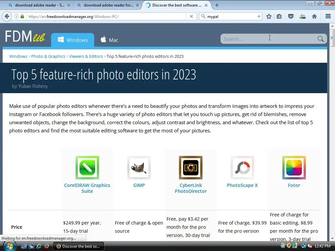Viewport: 335px width, 251px height.
Task: Click the 'Price' row label
Action: click(17, 227)
